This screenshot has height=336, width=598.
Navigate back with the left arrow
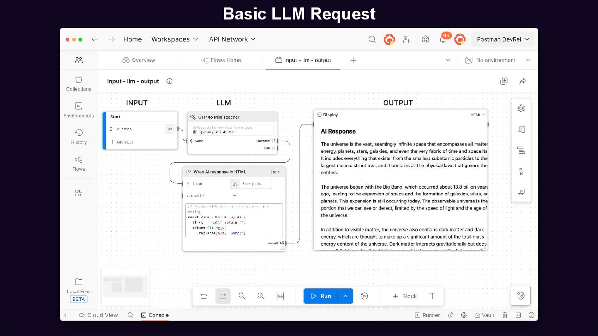tap(95, 39)
